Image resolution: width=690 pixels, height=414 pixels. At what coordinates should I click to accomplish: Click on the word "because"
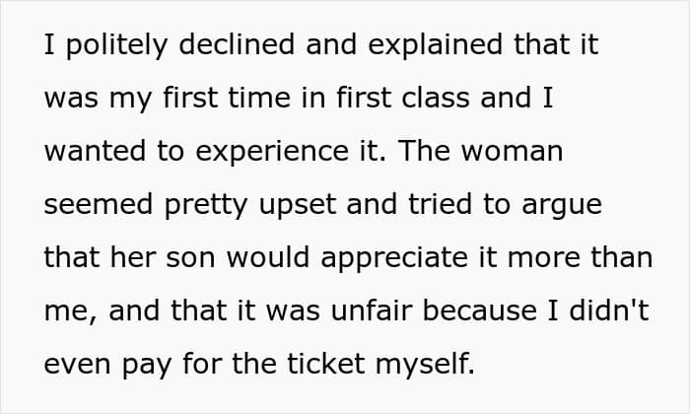pyautogui.click(x=480, y=310)
